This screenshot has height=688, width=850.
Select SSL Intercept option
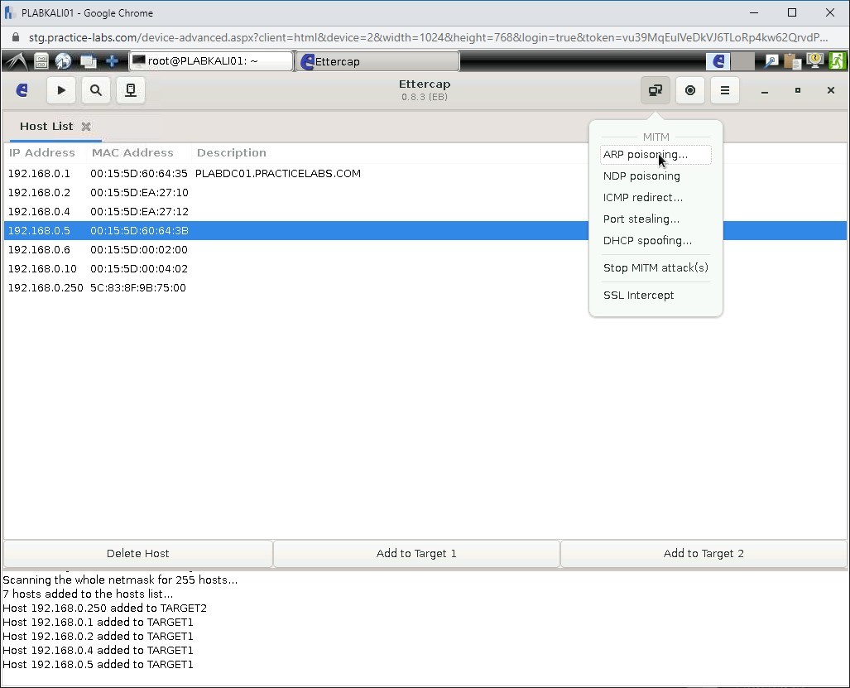pyautogui.click(x=638, y=295)
